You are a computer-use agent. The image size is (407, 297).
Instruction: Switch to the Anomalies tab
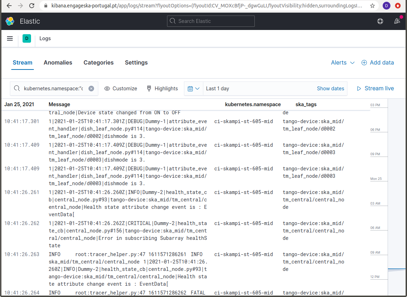58,63
